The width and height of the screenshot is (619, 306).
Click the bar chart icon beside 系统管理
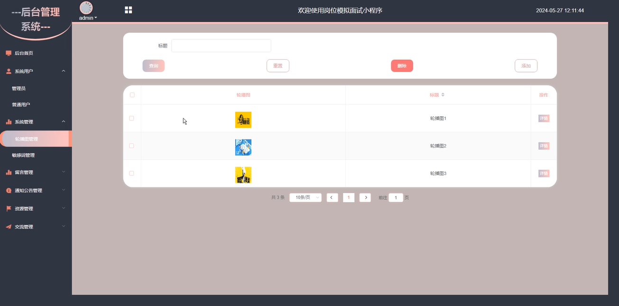tap(9, 122)
